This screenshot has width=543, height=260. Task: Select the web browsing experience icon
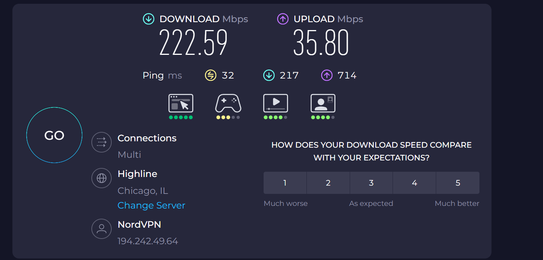181,103
